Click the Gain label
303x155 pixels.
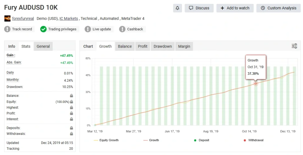11,55
